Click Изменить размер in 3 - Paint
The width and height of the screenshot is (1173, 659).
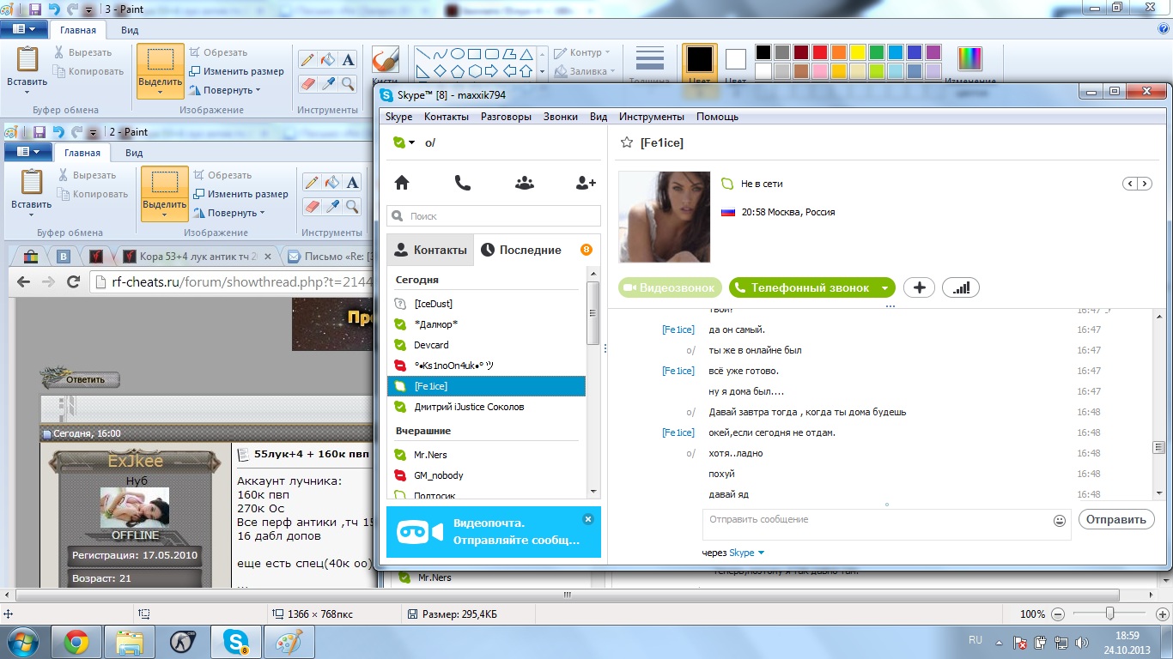[x=237, y=71]
